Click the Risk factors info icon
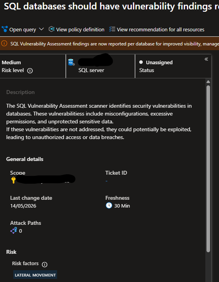The height and width of the screenshot is (282, 219). click(45, 264)
